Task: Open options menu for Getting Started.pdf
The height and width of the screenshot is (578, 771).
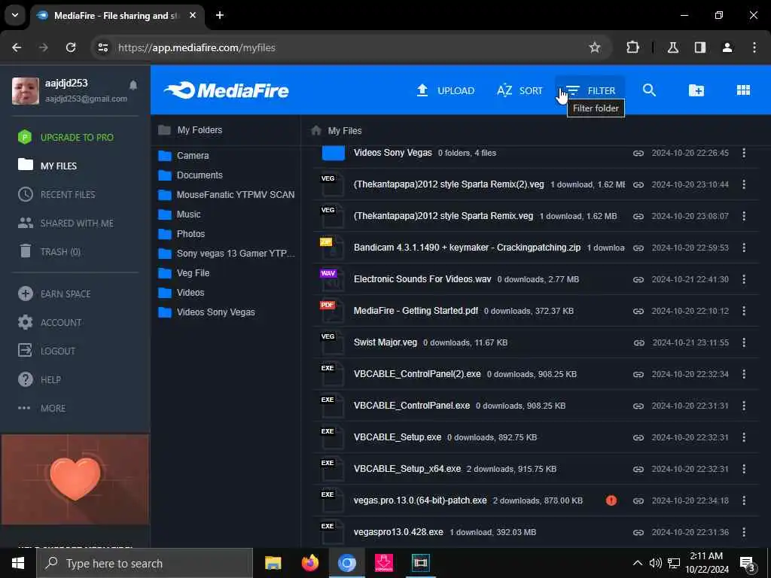Action: [743, 311]
